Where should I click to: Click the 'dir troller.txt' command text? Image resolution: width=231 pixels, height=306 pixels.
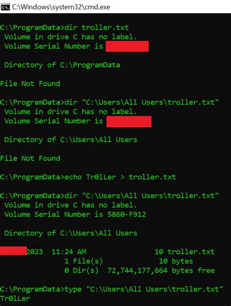(x=96, y=28)
